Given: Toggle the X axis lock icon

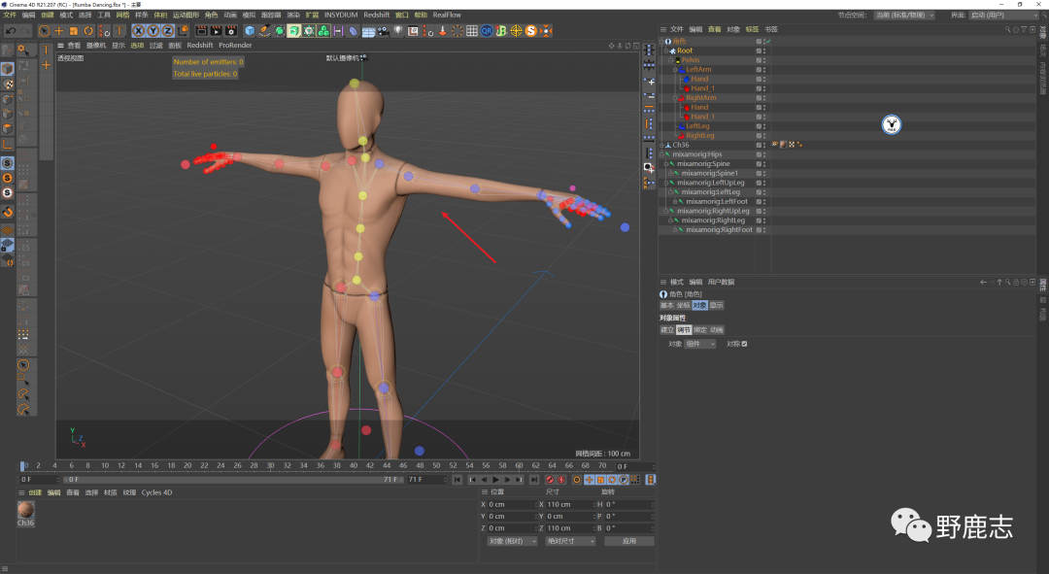Looking at the screenshot, I should coord(139,31).
